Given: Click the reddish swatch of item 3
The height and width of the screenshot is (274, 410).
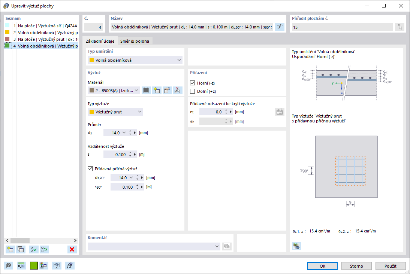Looking at the screenshot, I should (x=7, y=39).
